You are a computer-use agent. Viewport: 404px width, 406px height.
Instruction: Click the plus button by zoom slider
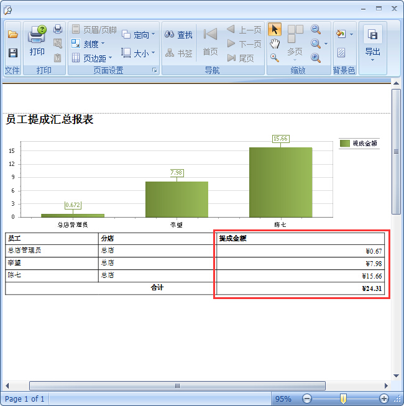(383, 399)
